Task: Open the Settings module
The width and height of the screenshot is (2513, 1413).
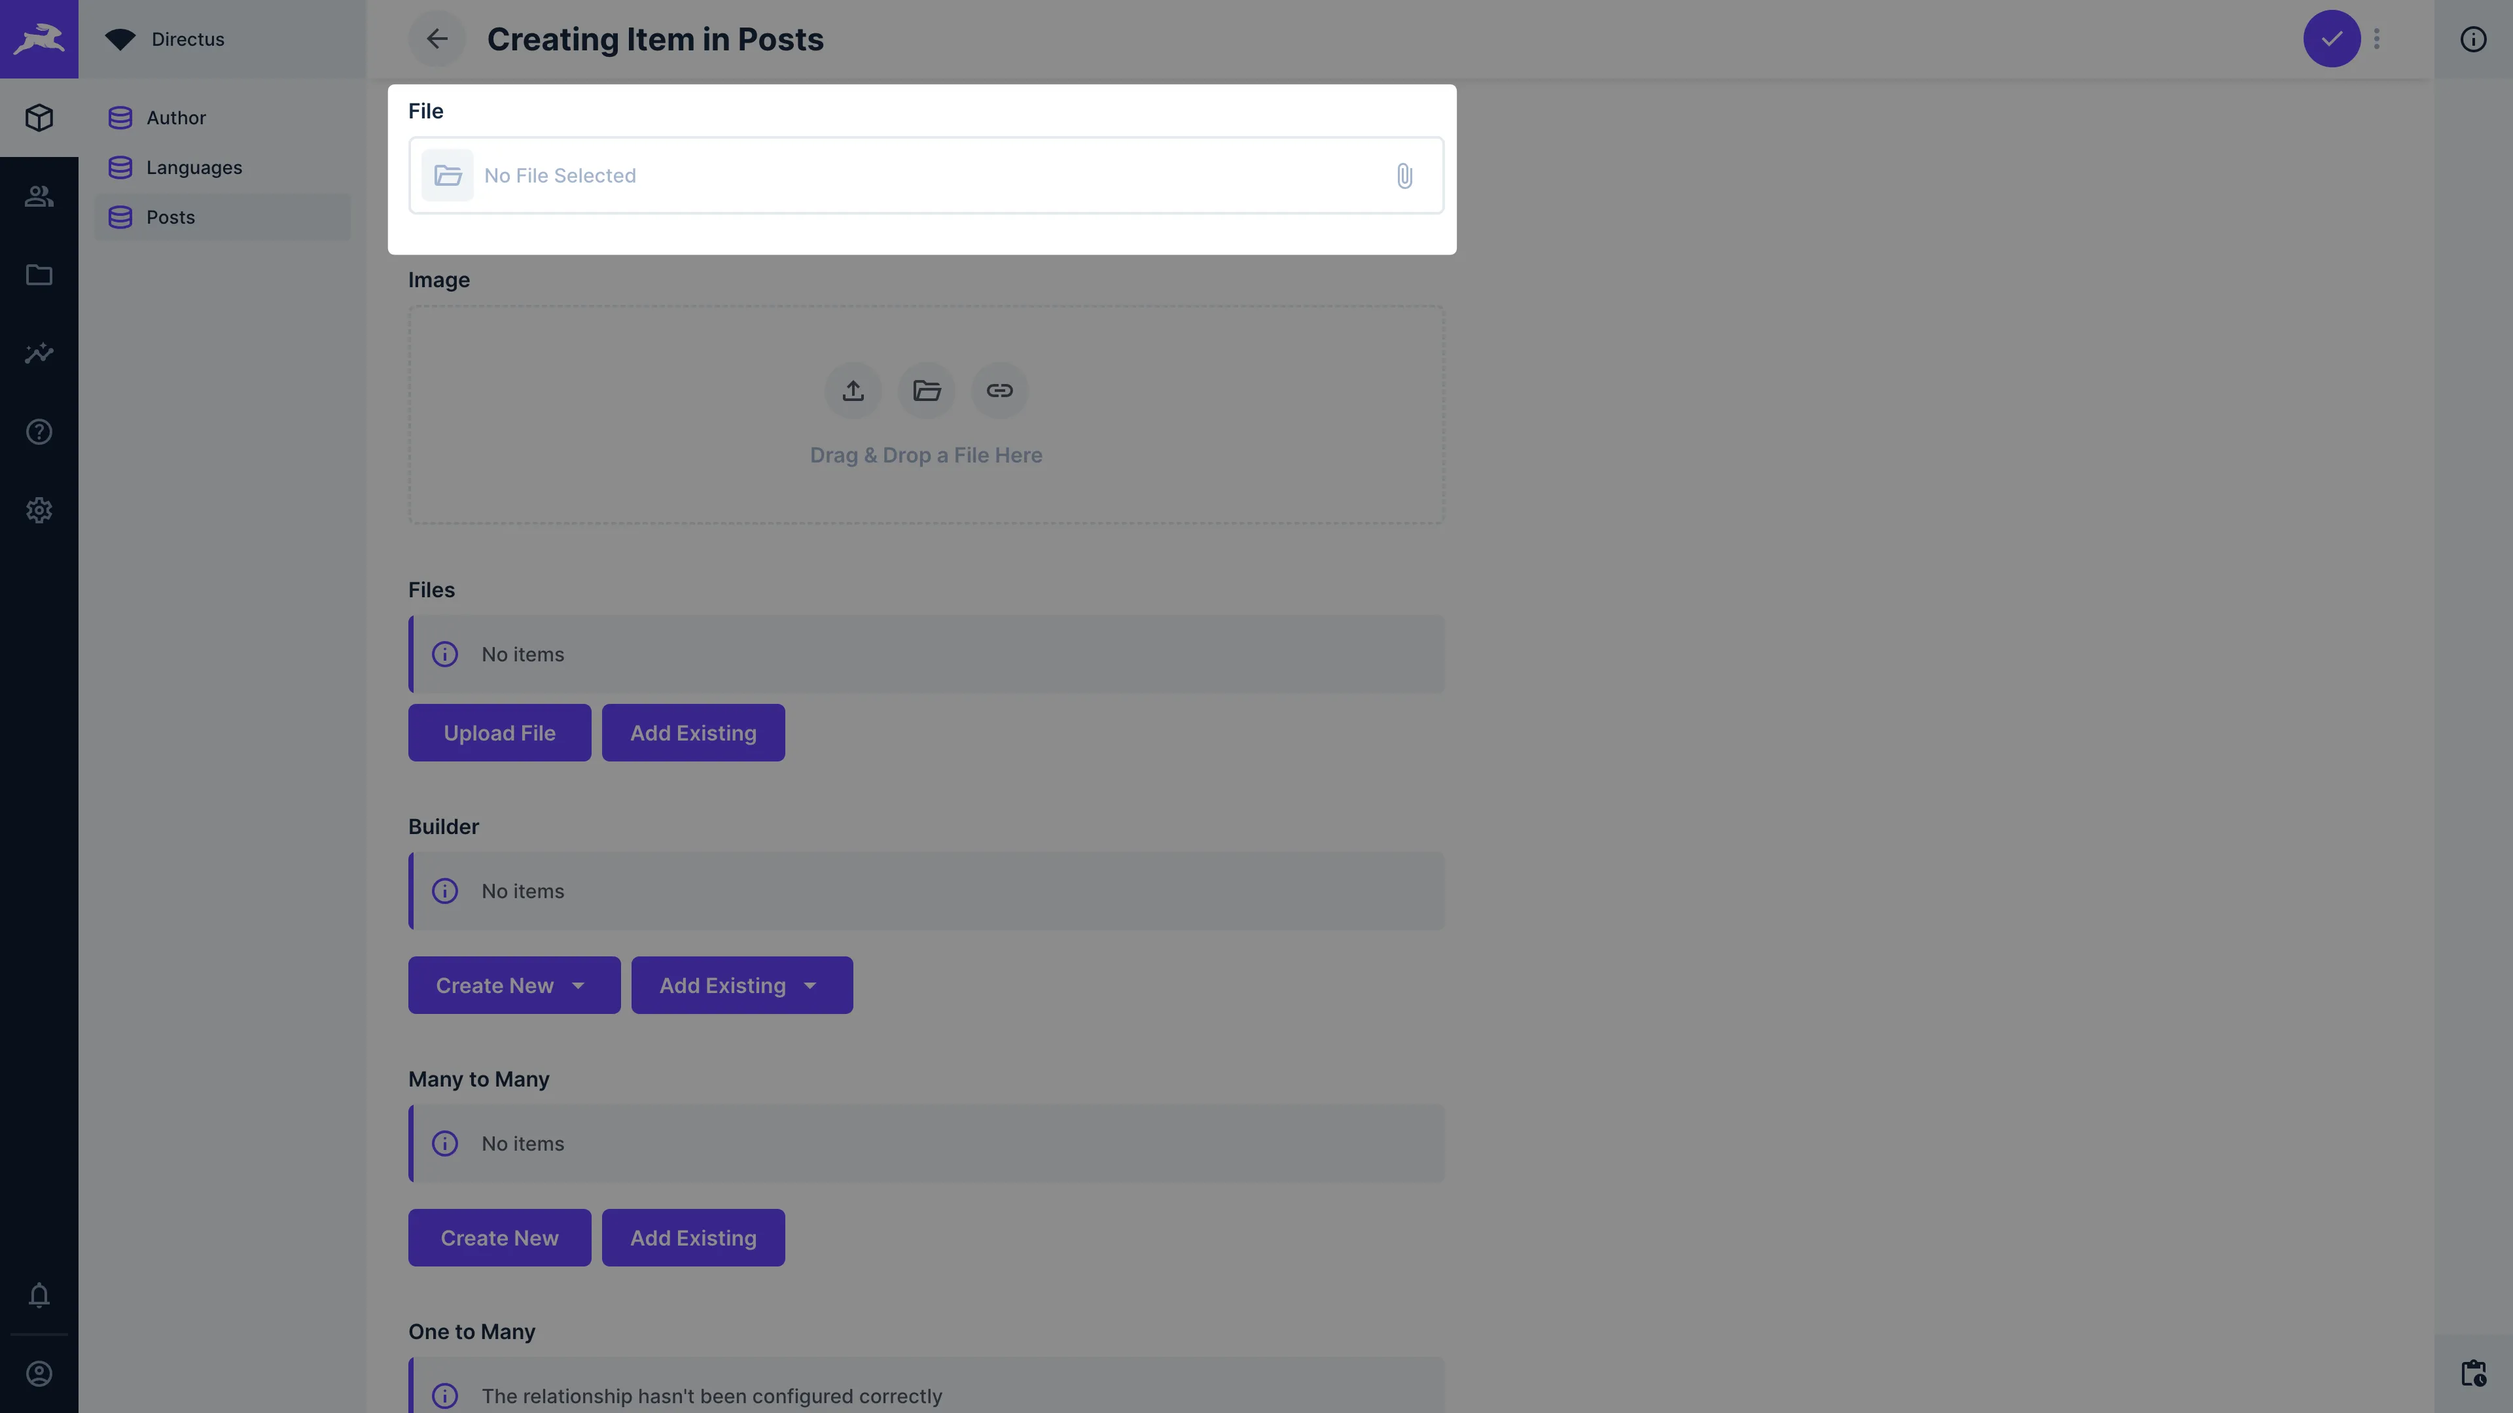Action: [x=39, y=510]
